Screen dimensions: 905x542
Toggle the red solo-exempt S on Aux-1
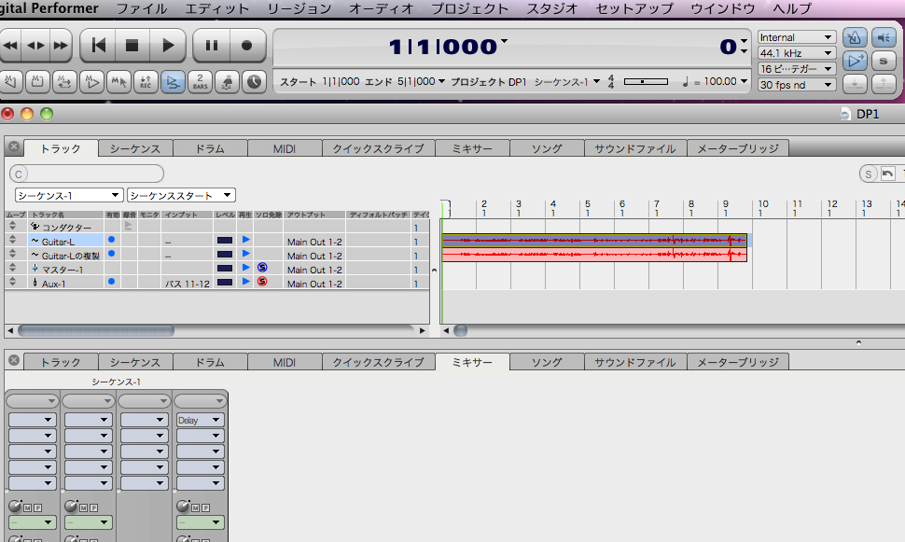click(262, 281)
